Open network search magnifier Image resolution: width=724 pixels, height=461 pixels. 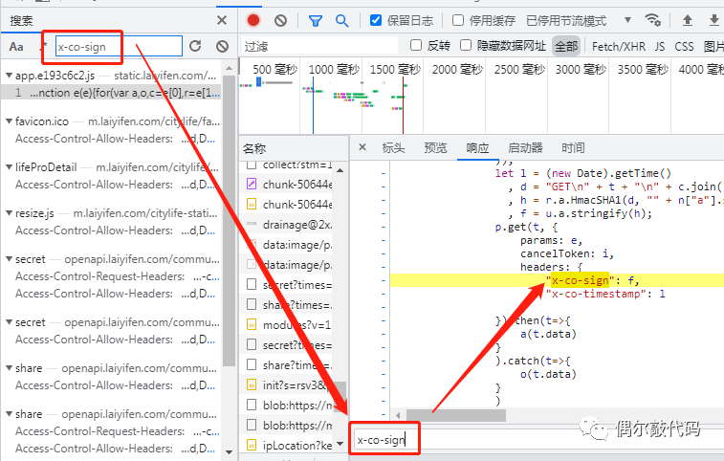pyautogui.click(x=341, y=21)
